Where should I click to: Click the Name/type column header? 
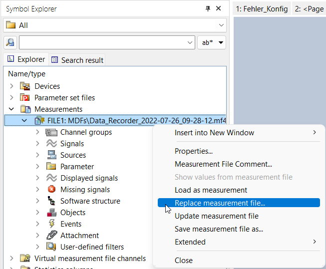click(26, 74)
